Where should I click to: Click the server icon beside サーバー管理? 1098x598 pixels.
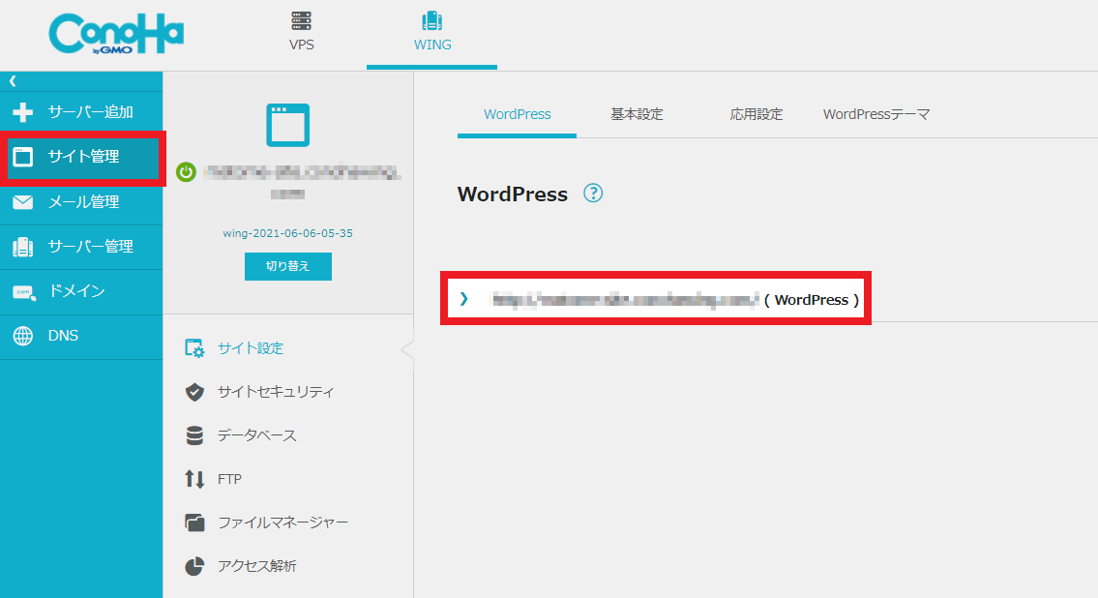coord(23,247)
